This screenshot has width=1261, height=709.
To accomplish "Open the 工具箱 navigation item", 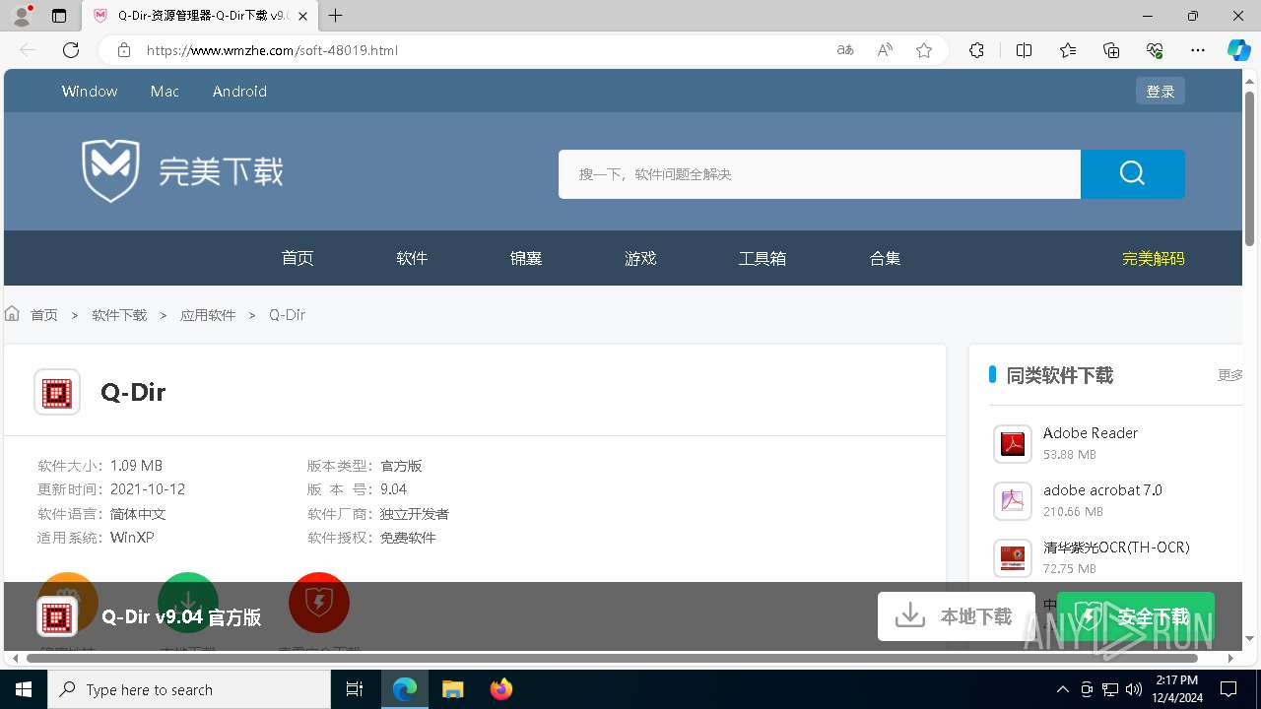I will click(x=763, y=258).
